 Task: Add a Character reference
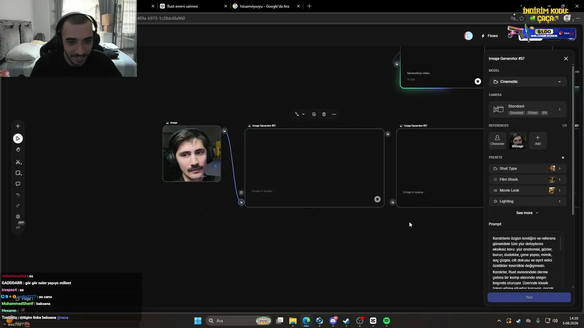[x=497, y=140]
